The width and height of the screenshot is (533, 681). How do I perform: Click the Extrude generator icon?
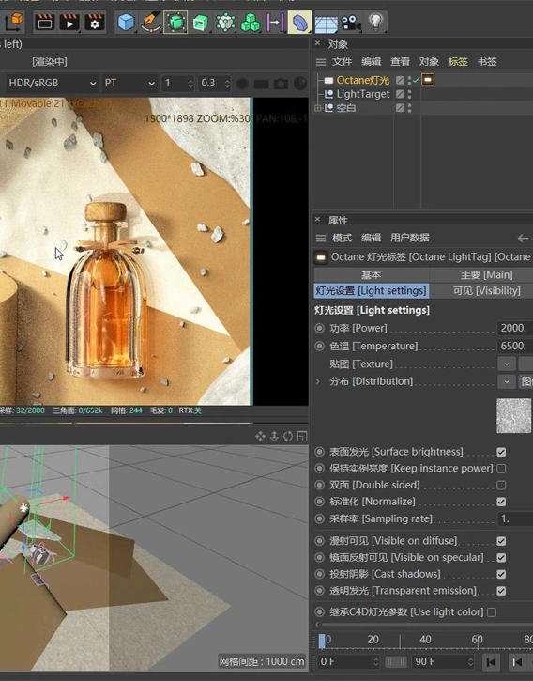tap(201, 22)
